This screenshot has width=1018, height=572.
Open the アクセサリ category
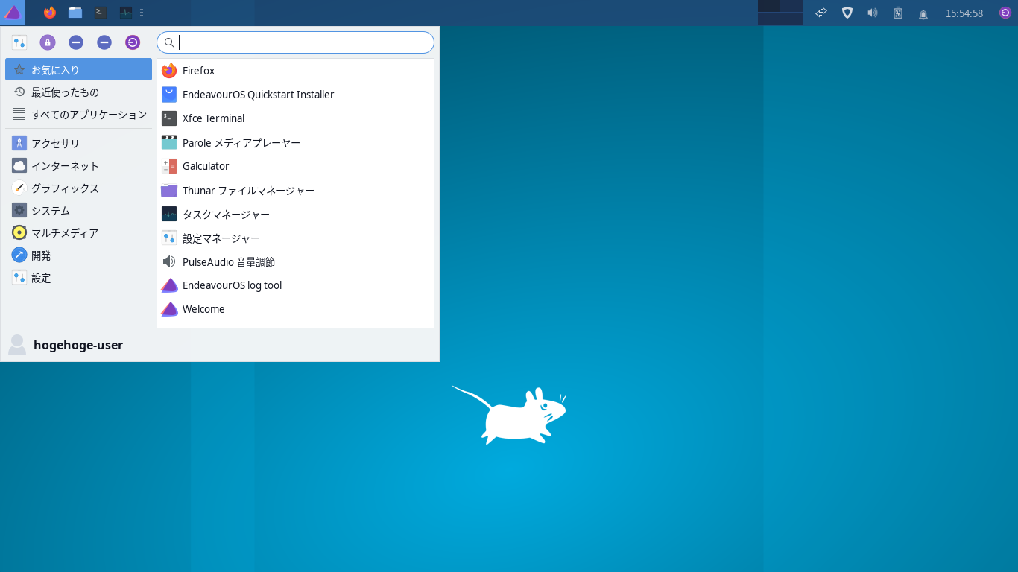click(x=78, y=143)
